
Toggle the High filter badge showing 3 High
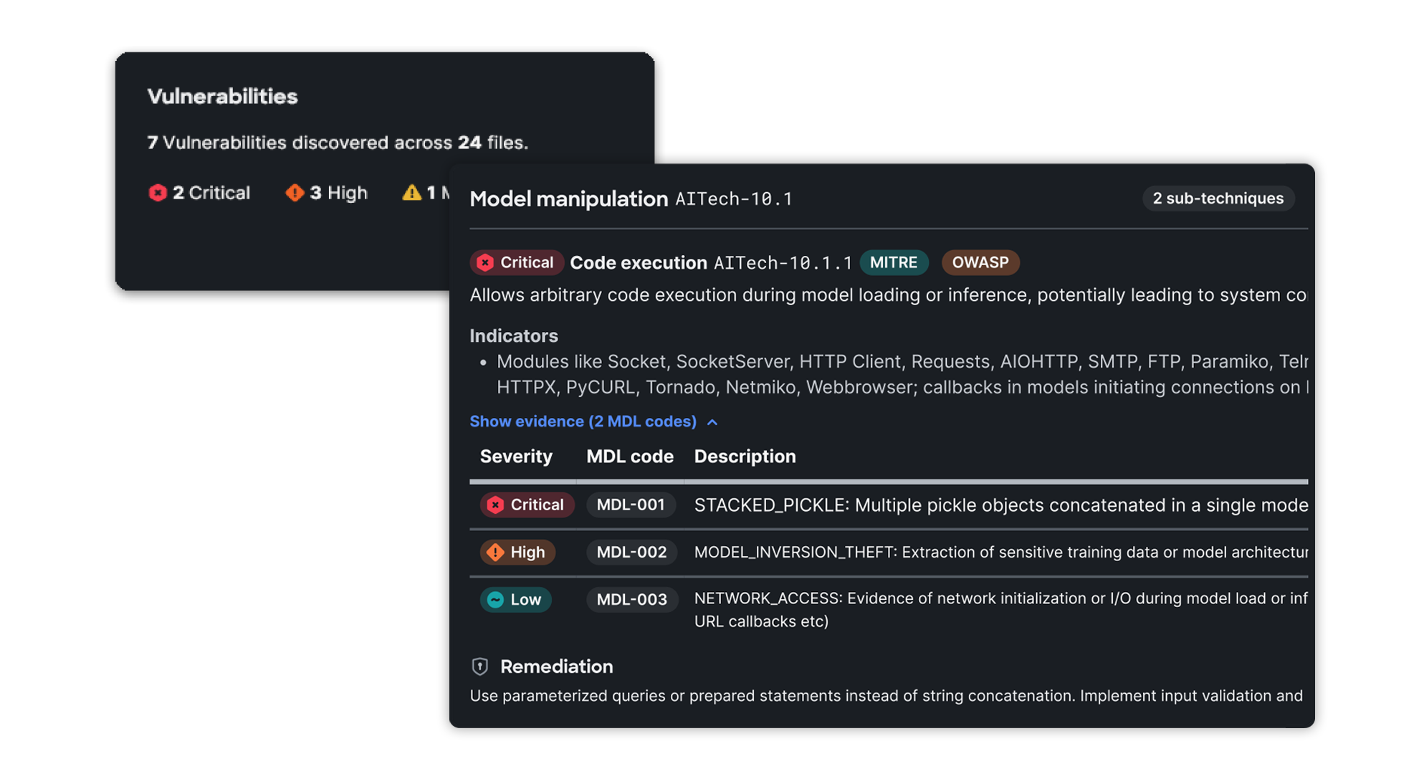[325, 192]
